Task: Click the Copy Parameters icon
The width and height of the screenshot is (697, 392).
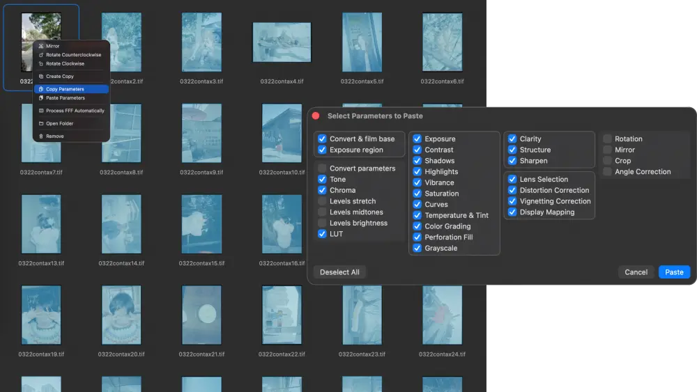Action: coord(41,89)
